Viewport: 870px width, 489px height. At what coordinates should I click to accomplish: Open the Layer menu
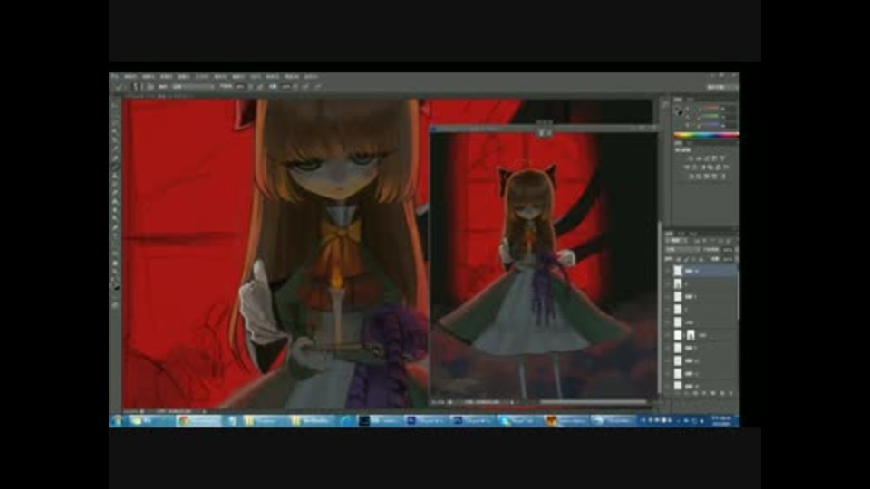184,76
